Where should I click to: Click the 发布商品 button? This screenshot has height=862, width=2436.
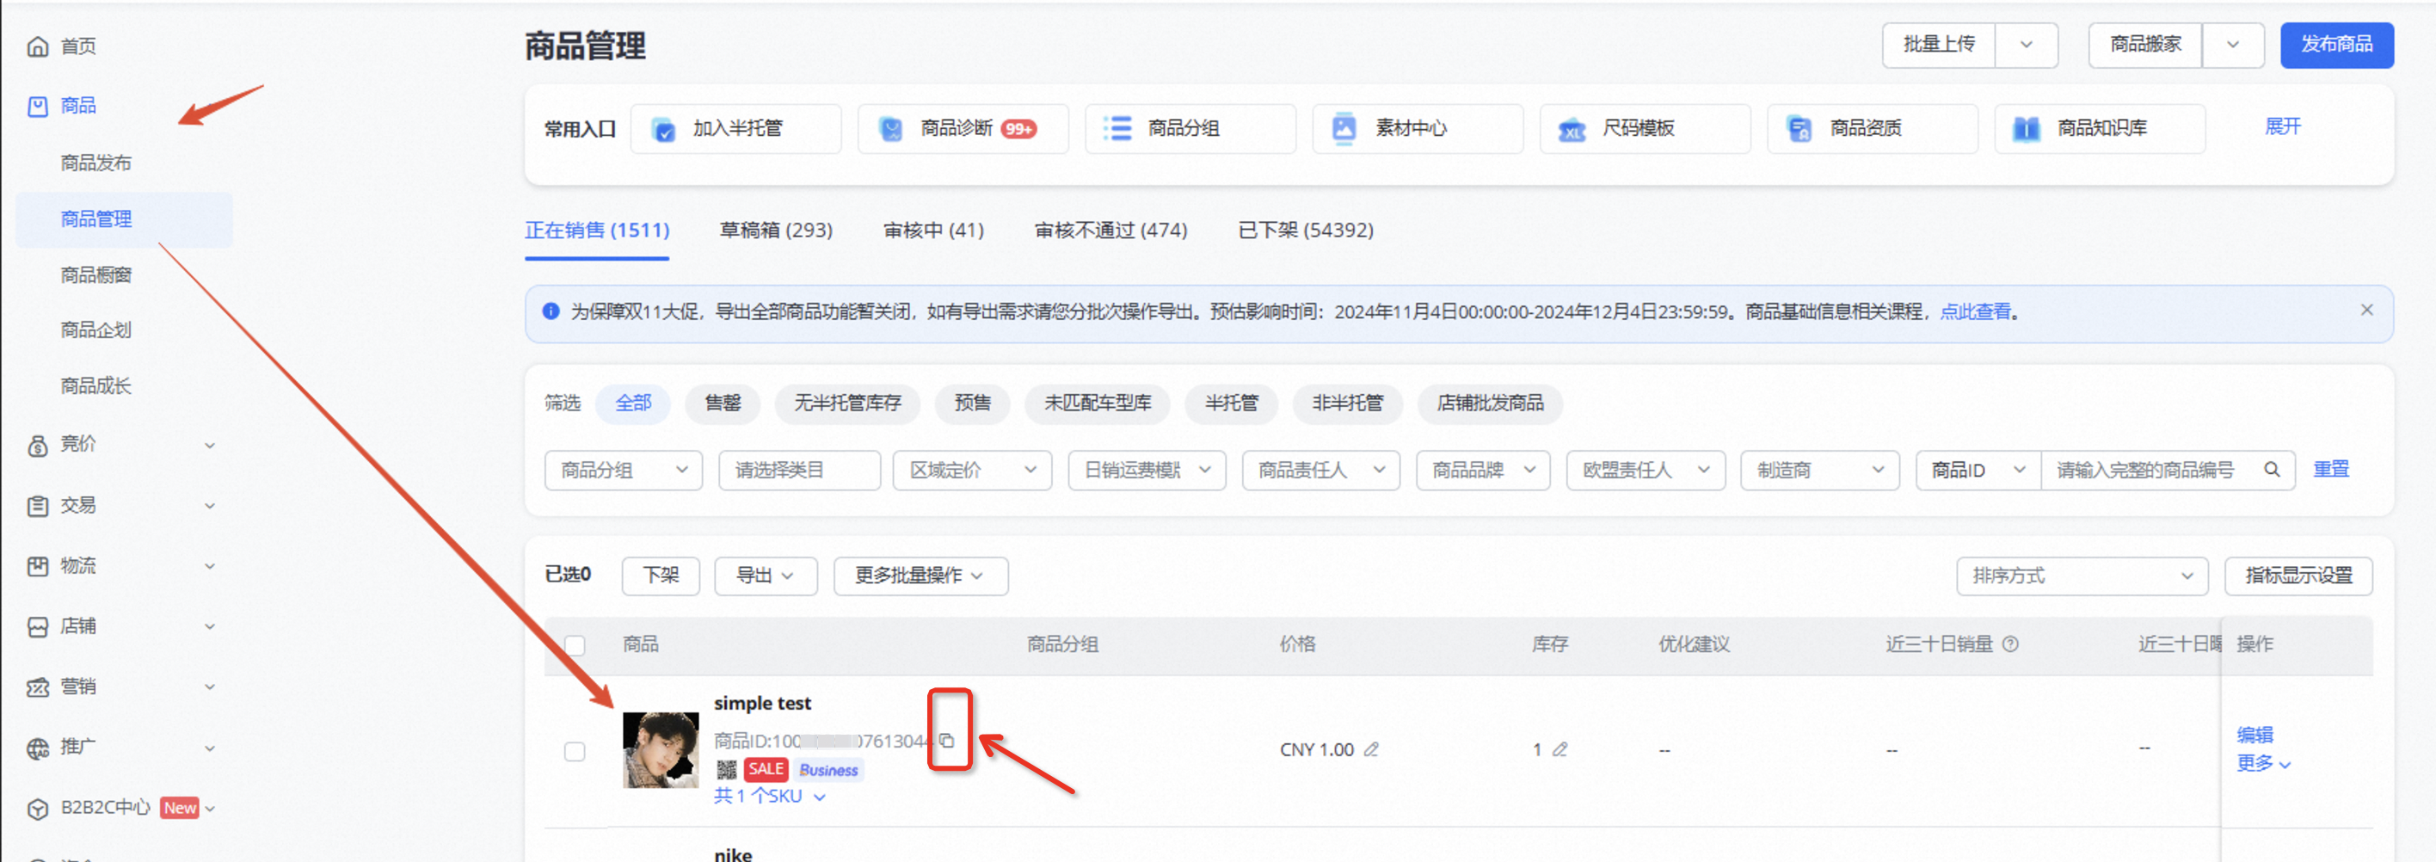coord(2337,45)
